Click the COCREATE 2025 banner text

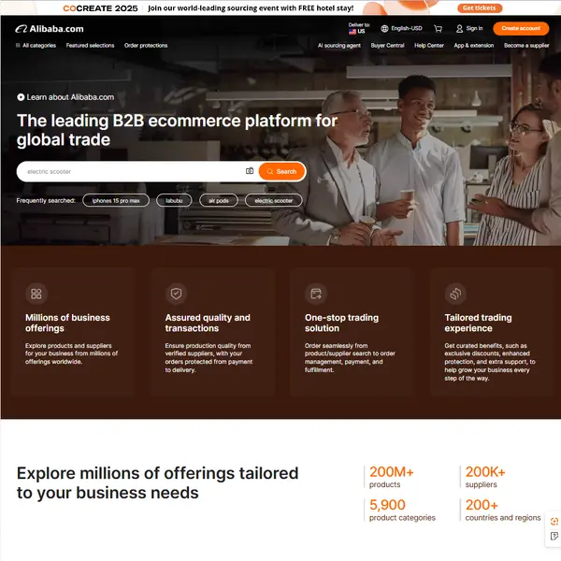pos(100,8)
